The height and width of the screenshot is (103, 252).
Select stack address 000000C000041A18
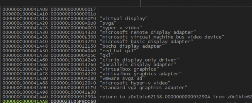(x=25, y=19)
